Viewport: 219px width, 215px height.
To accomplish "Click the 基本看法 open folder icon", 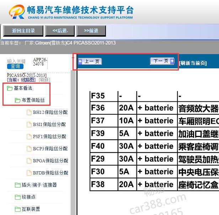I will [x=10, y=88].
